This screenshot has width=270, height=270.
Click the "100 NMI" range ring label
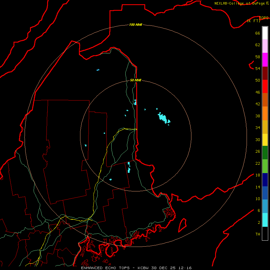(x=136, y=25)
